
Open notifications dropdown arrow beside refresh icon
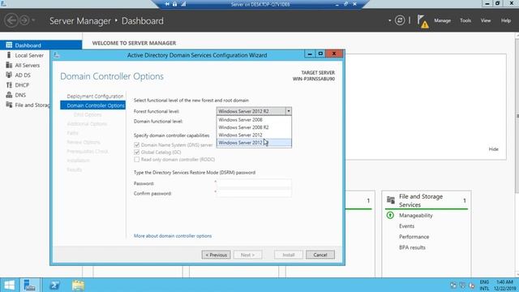pos(389,20)
